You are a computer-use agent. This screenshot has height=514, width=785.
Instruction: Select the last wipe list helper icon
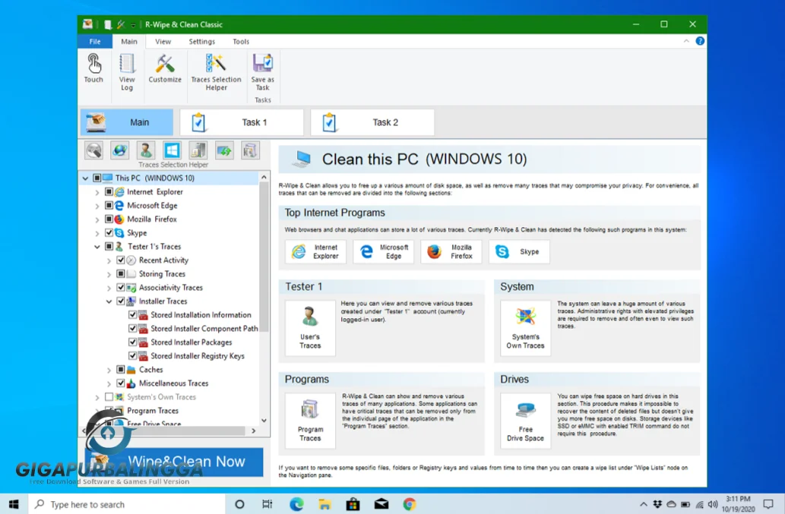pos(250,150)
